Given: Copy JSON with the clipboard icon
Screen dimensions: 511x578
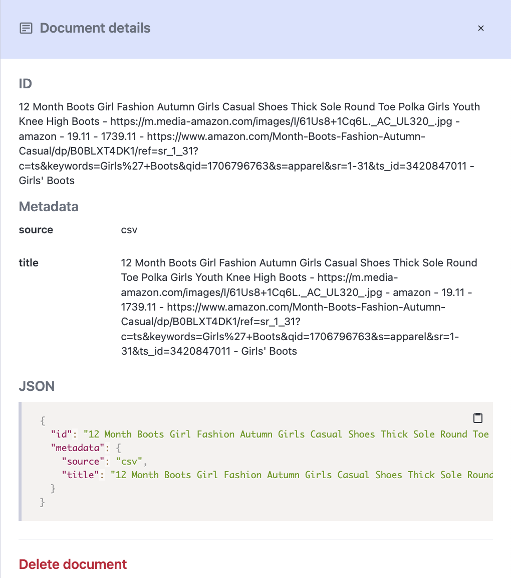Looking at the screenshot, I should (477, 417).
